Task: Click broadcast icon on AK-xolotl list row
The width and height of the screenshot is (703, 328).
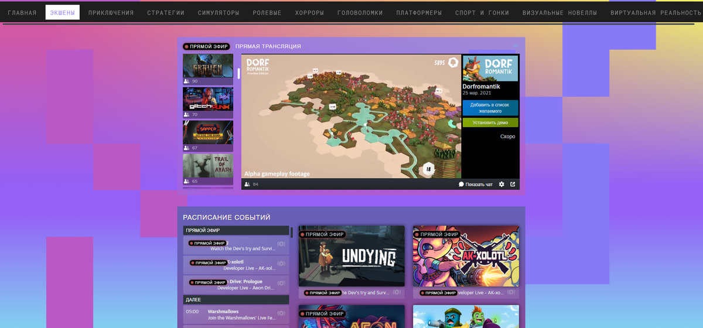Action: pos(281,264)
